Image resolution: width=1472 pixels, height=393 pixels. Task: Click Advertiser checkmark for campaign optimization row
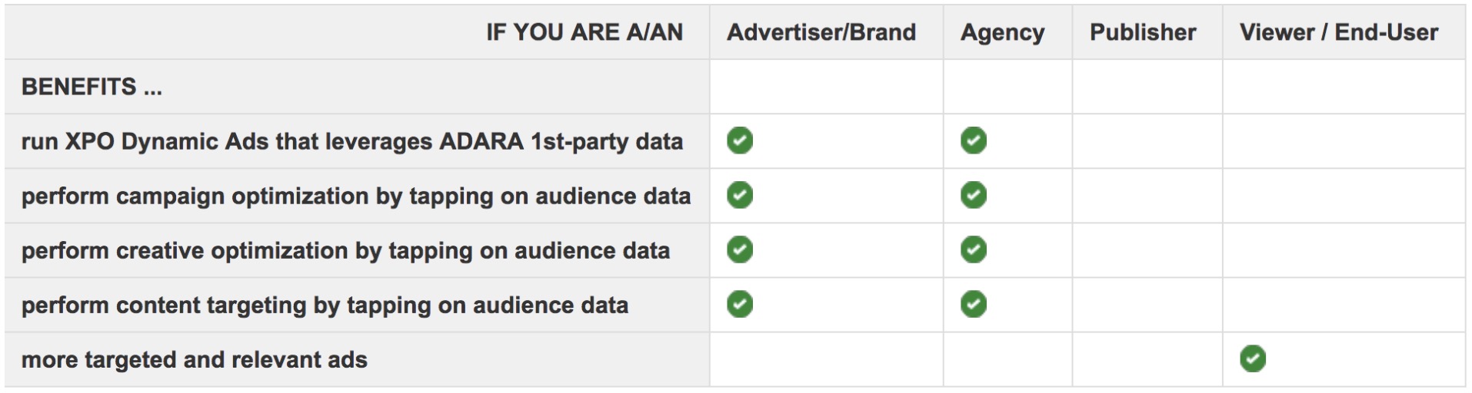tap(740, 196)
